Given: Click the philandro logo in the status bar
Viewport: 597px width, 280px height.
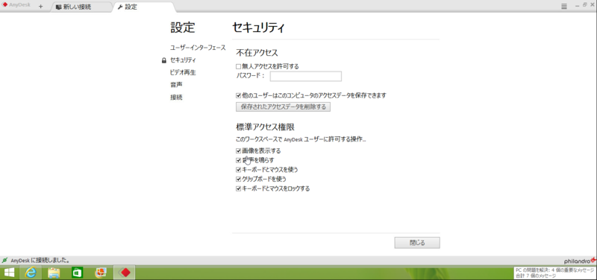Looking at the screenshot, I should tap(580, 261).
